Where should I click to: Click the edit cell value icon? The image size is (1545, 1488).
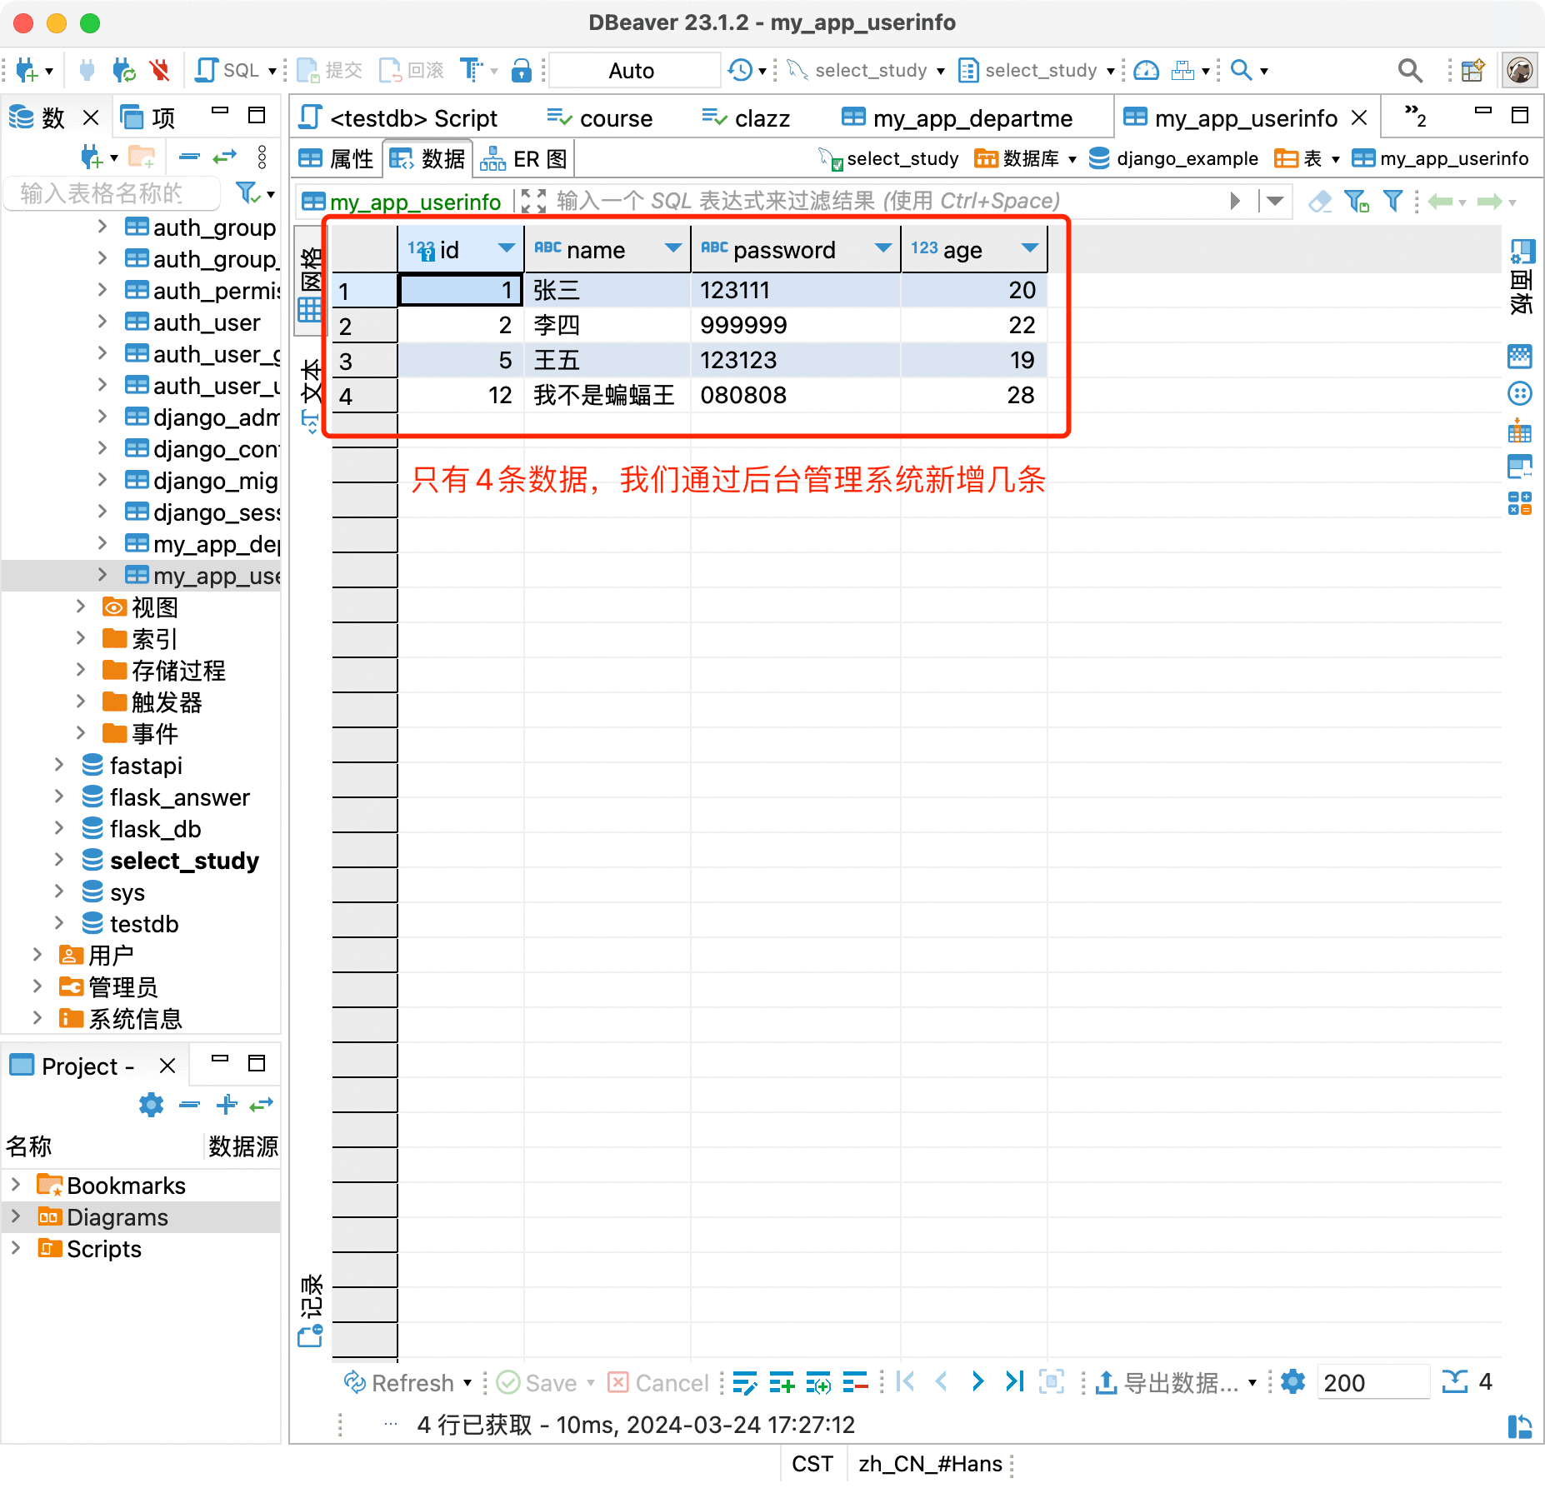click(x=745, y=1383)
